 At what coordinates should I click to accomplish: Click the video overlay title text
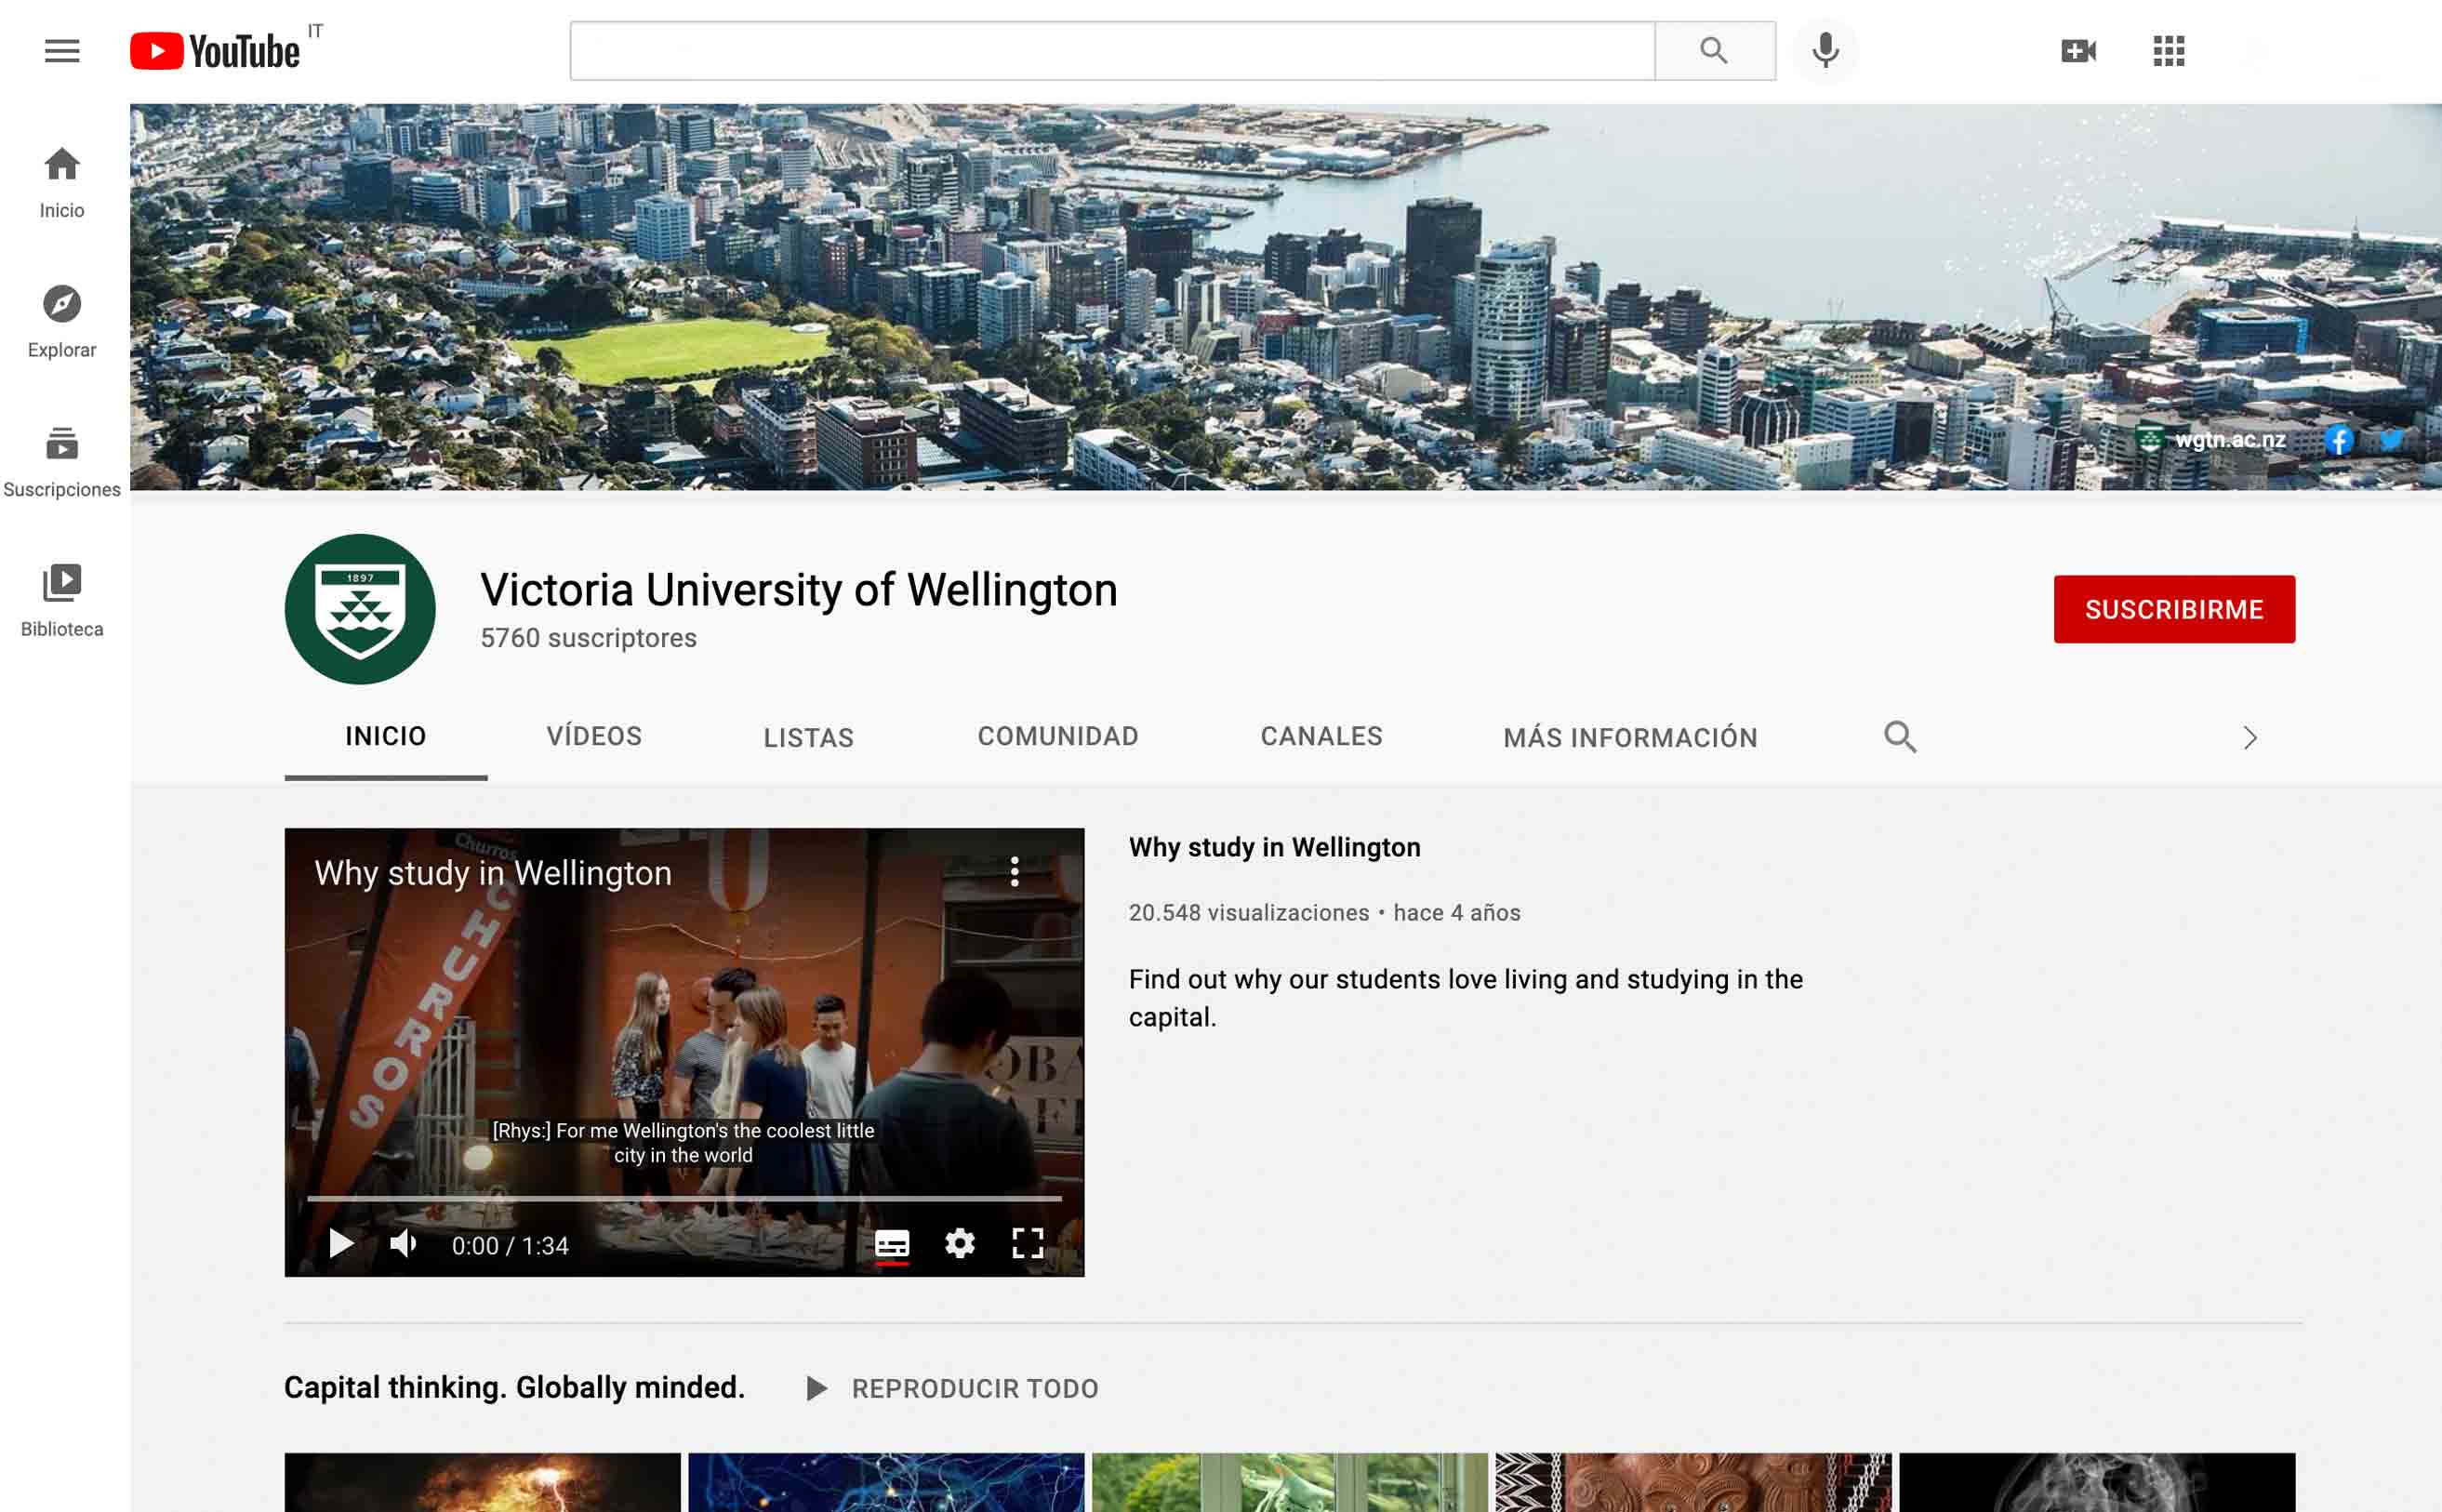(x=493, y=873)
